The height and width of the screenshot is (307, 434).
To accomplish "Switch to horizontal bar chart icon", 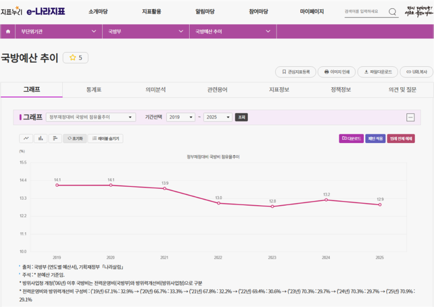I will point(55,139).
